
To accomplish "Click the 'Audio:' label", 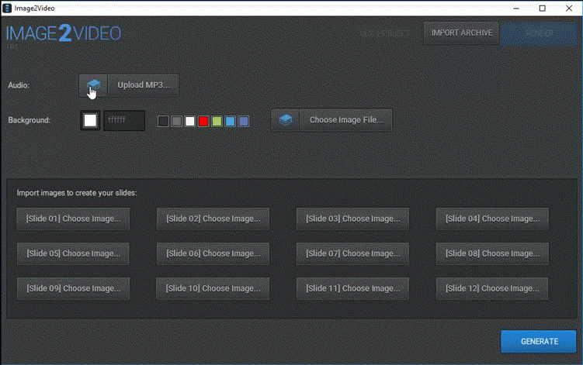I will pos(19,85).
